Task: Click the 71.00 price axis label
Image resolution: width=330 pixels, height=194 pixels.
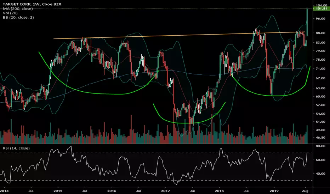Action: pos(320,68)
